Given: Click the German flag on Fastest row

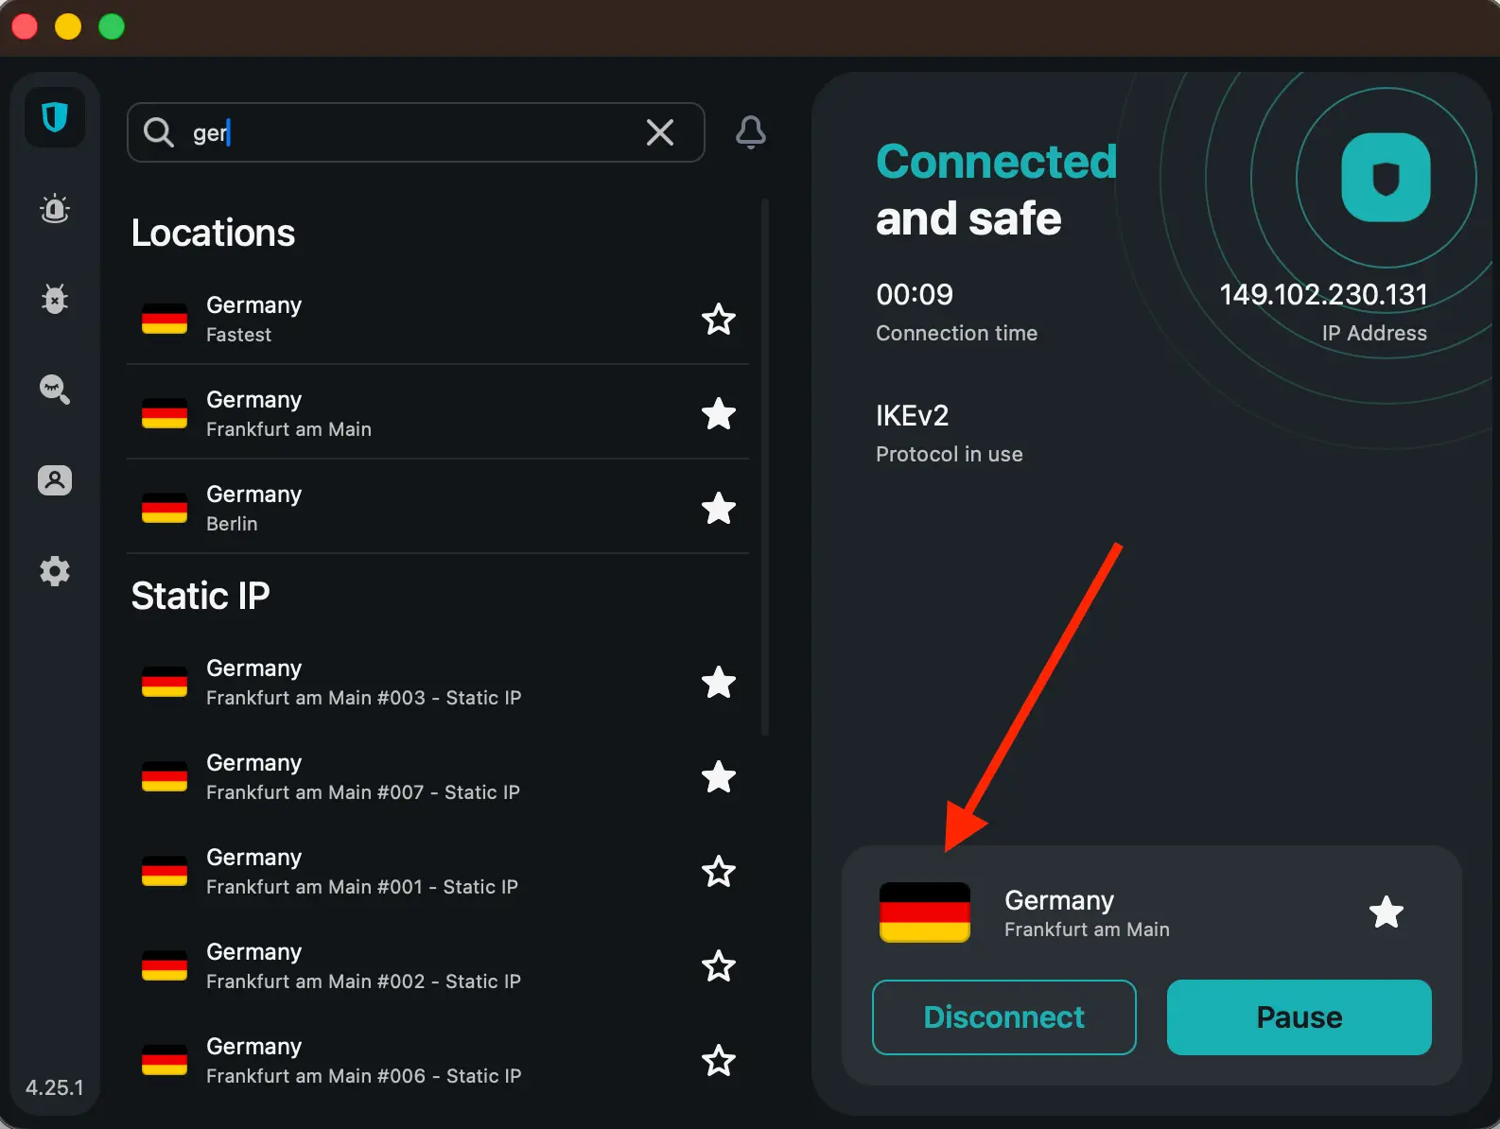Looking at the screenshot, I should (x=165, y=319).
